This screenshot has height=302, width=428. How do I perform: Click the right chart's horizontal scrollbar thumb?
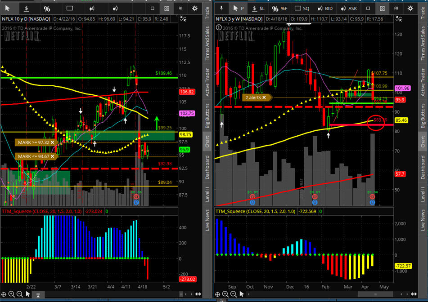click(375, 294)
